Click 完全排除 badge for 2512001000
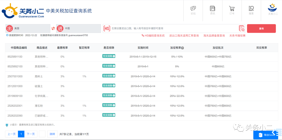The width and height of the screenshot is (282, 140). click(x=109, y=86)
